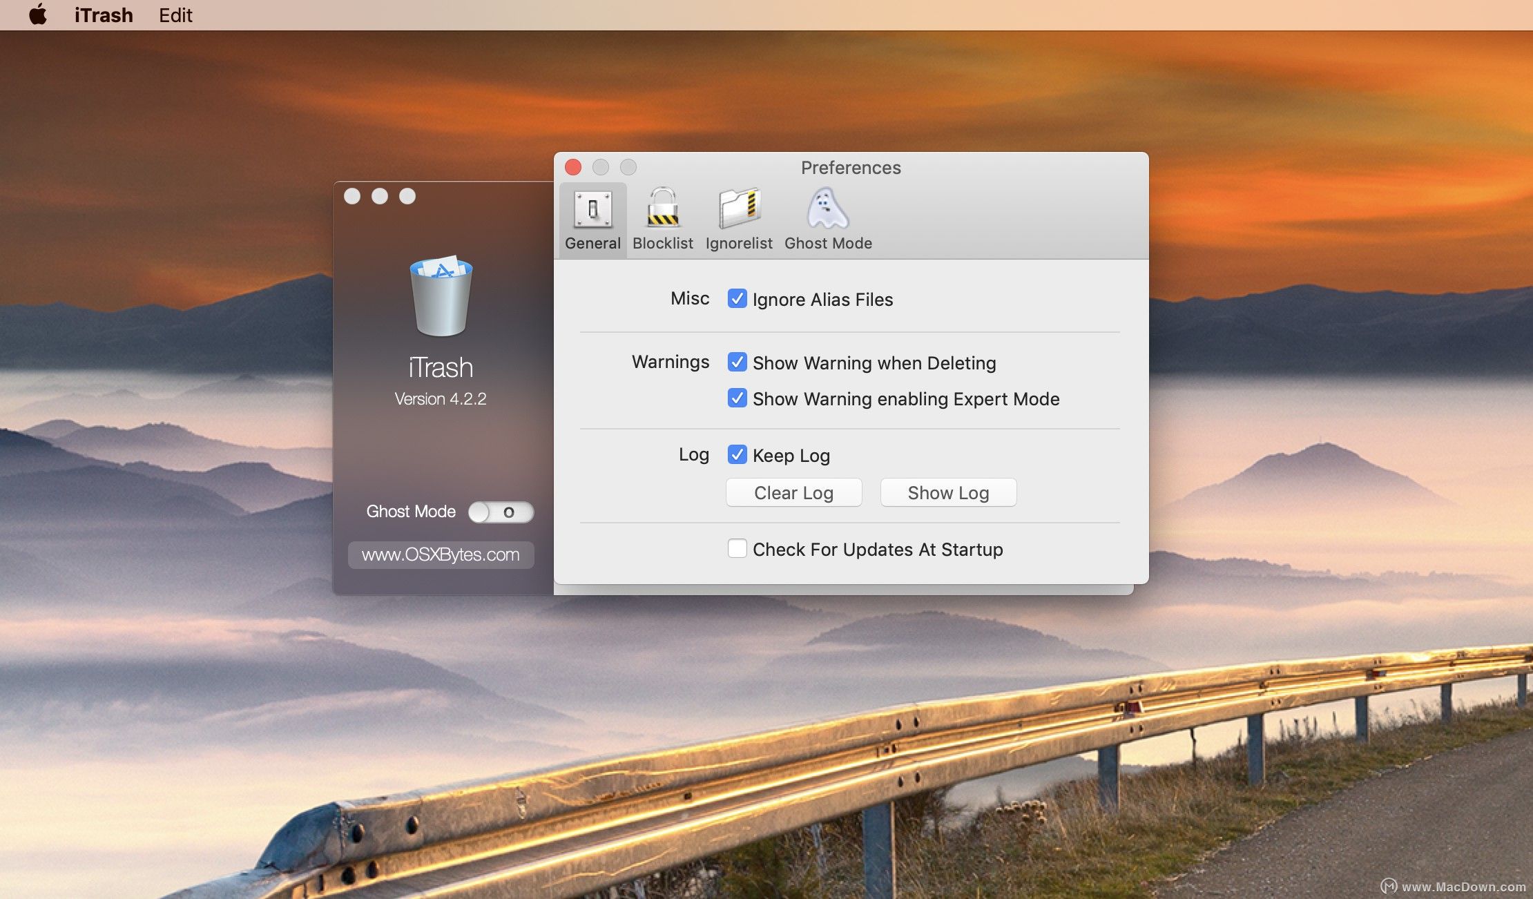Uncheck Show Warning enabling Expert Mode
This screenshot has width=1533, height=899.
[737, 398]
